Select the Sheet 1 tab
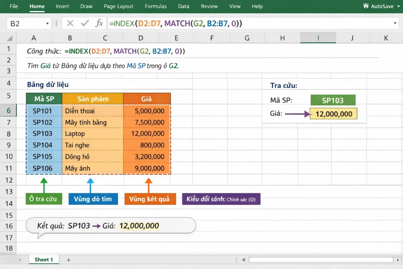This screenshot has width=403, height=269. [x=43, y=260]
